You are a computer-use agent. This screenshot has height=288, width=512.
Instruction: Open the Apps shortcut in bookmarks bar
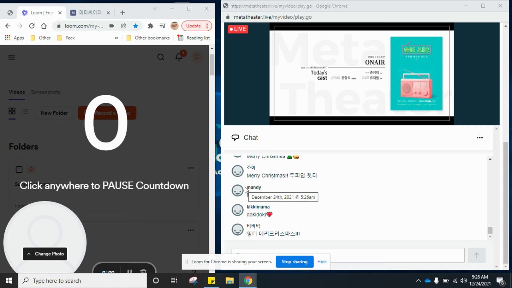(x=14, y=38)
